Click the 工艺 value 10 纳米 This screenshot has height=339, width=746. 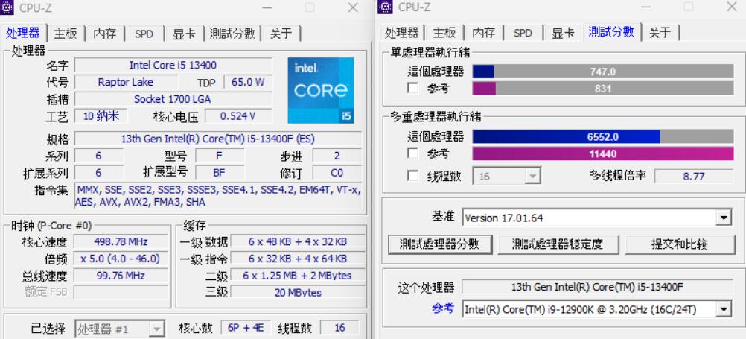(101, 116)
